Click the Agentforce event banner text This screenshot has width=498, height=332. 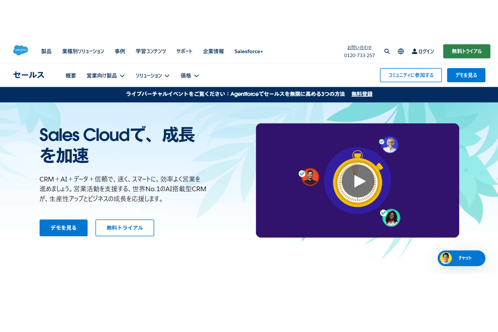236,94
